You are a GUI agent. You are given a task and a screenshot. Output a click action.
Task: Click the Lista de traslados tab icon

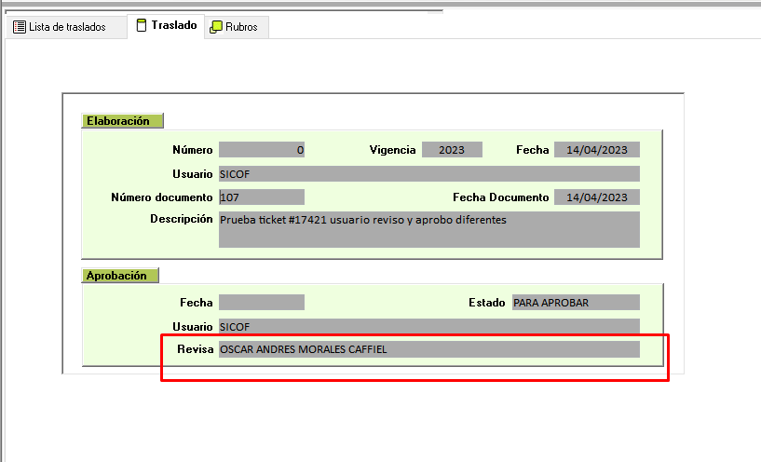(19, 27)
